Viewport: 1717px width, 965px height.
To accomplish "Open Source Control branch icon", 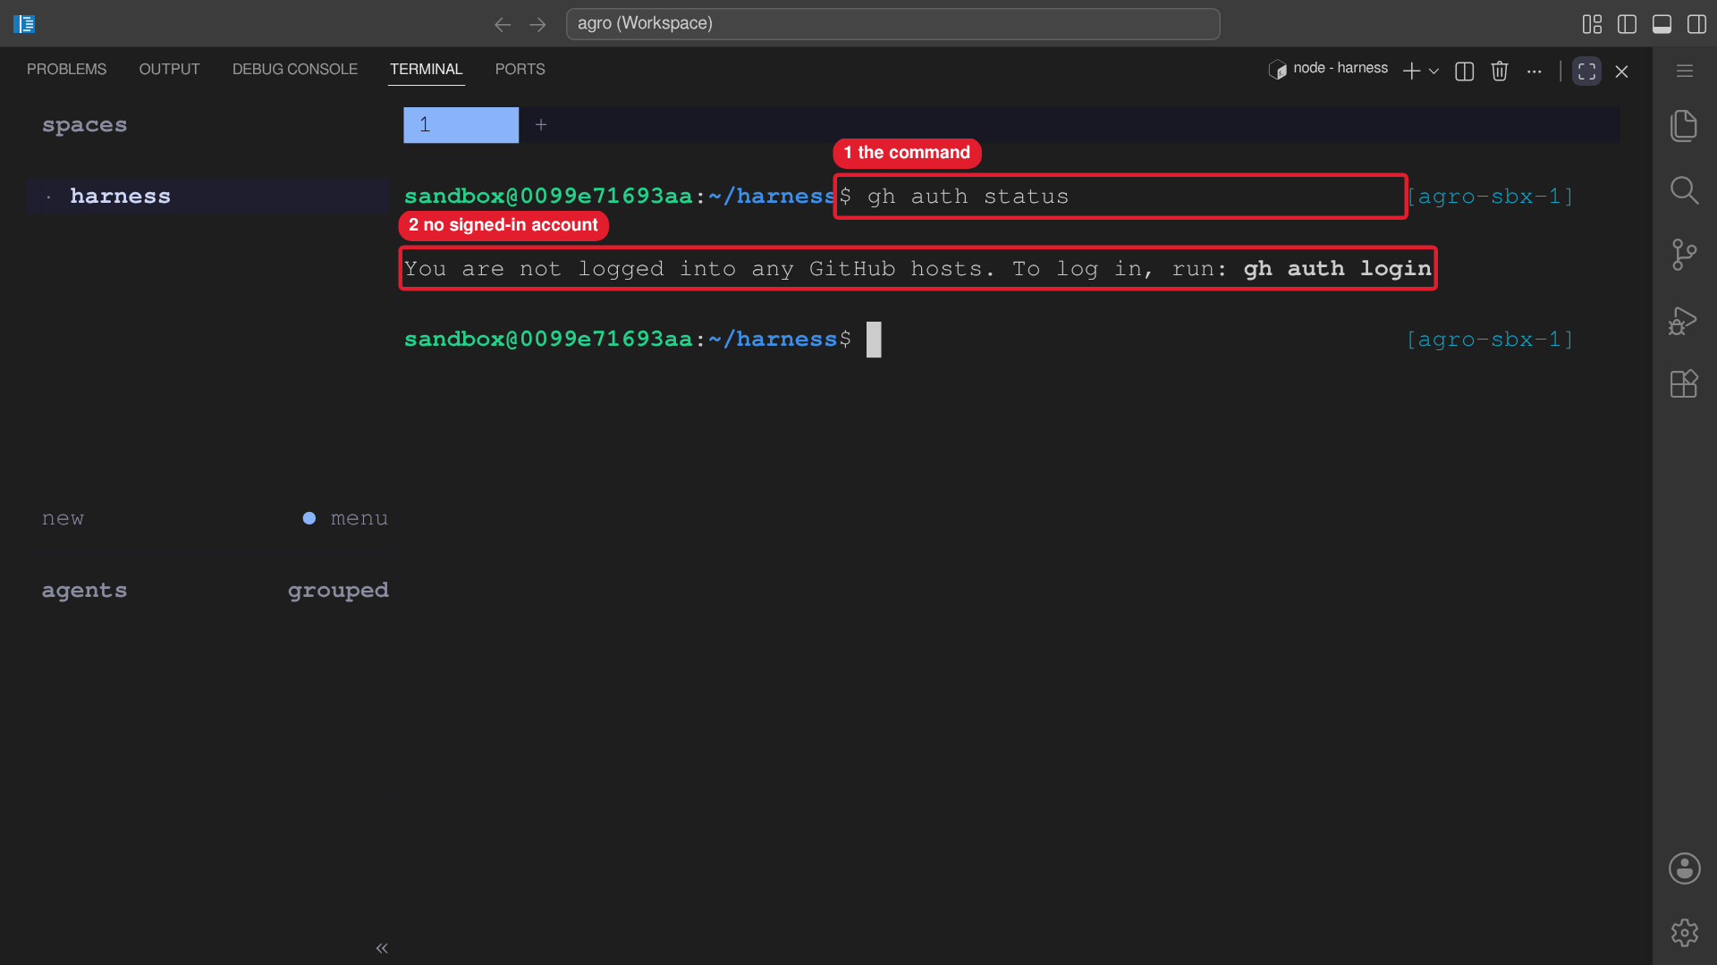I will tap(1684, 255).
